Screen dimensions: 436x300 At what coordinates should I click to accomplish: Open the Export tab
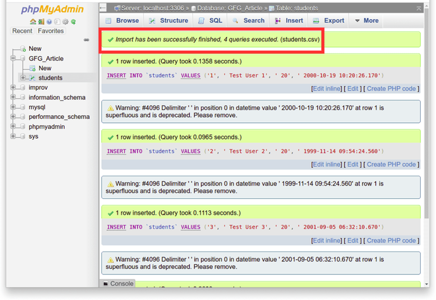coord(328,20)
